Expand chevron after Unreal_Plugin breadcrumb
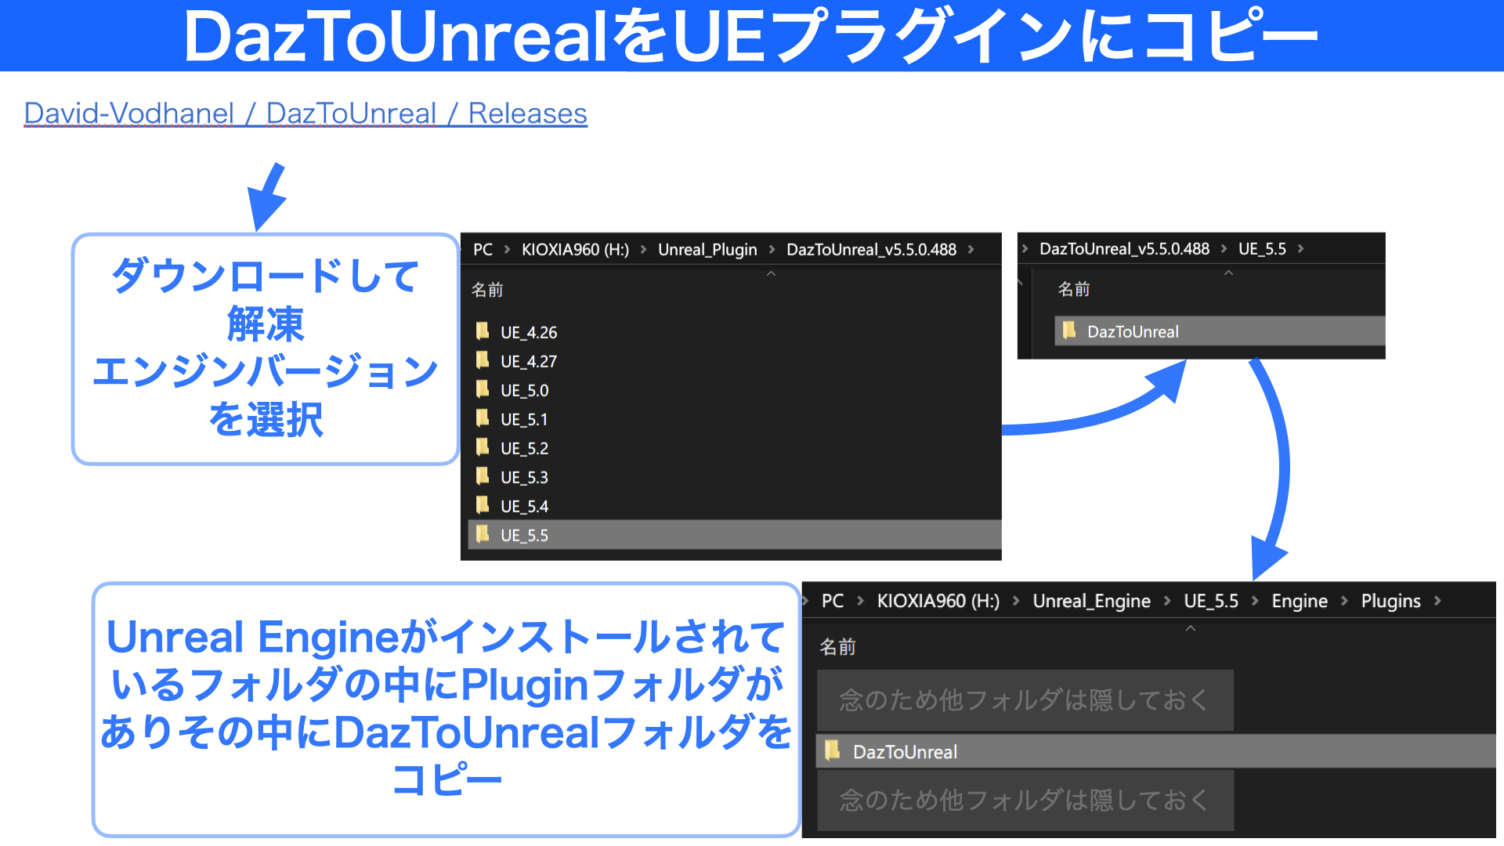This screenshot has height=846, width=1504. coord(772,249)
